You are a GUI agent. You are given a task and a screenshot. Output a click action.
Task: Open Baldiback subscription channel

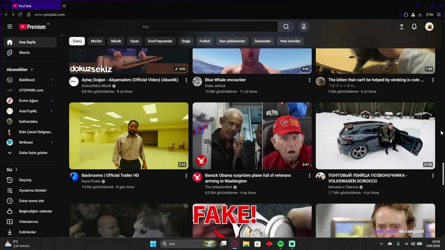[30, 80]
